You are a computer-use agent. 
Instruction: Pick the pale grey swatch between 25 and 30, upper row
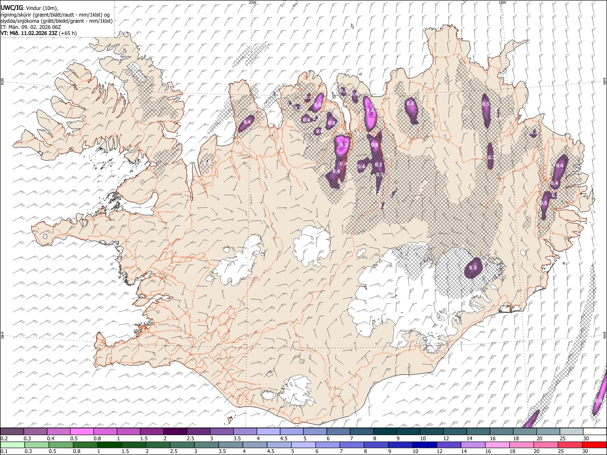[x=571, y=431]
